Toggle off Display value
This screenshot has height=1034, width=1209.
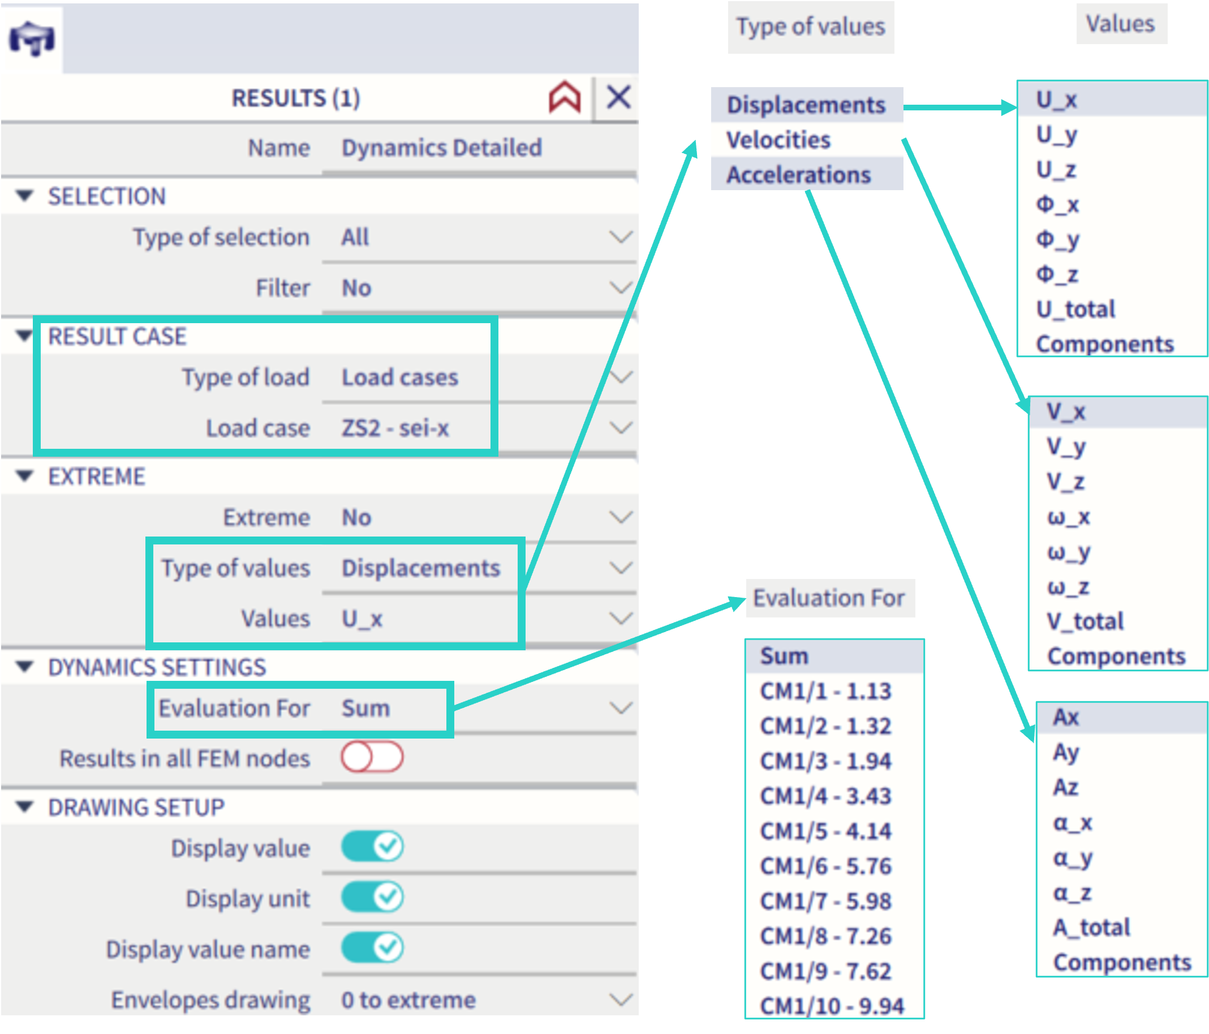tap(372, 847)
